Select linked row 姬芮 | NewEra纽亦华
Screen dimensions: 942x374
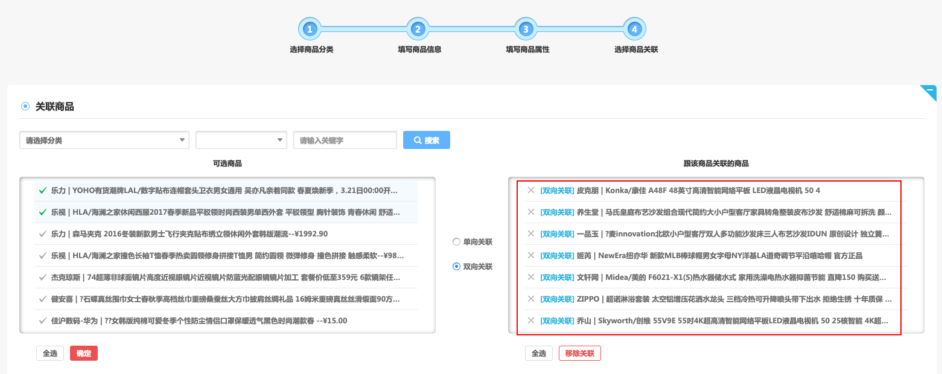point(719,255)
